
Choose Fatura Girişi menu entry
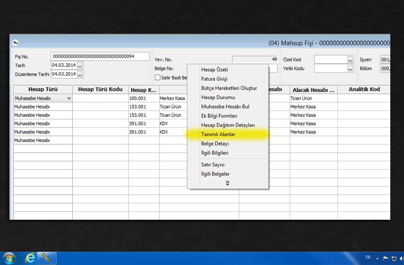(214, 79)
